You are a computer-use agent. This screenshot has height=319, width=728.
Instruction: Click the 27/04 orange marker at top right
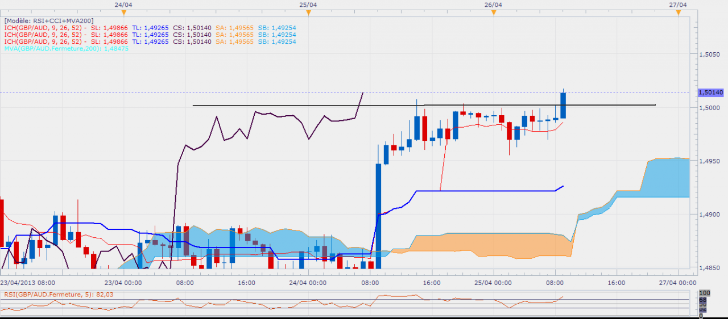pyautogui.click(x=679, y=12)
